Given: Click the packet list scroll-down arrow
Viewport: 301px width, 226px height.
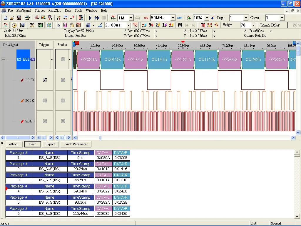Looking at the screenshot, I should [297, 216].
